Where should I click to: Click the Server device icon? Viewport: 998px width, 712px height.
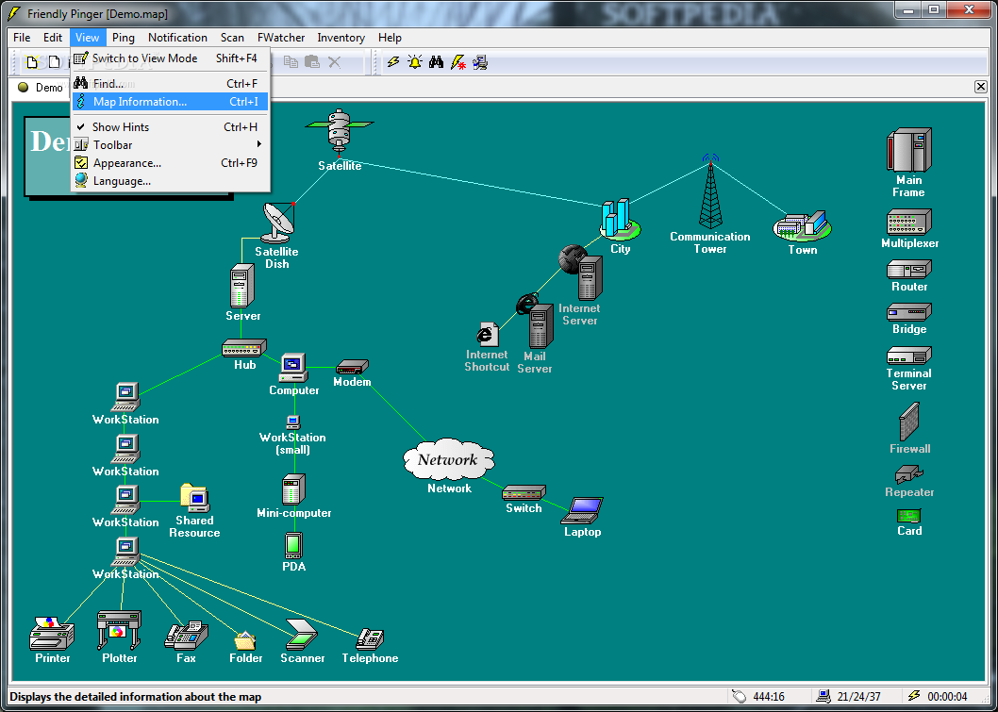tap(241, 286)
